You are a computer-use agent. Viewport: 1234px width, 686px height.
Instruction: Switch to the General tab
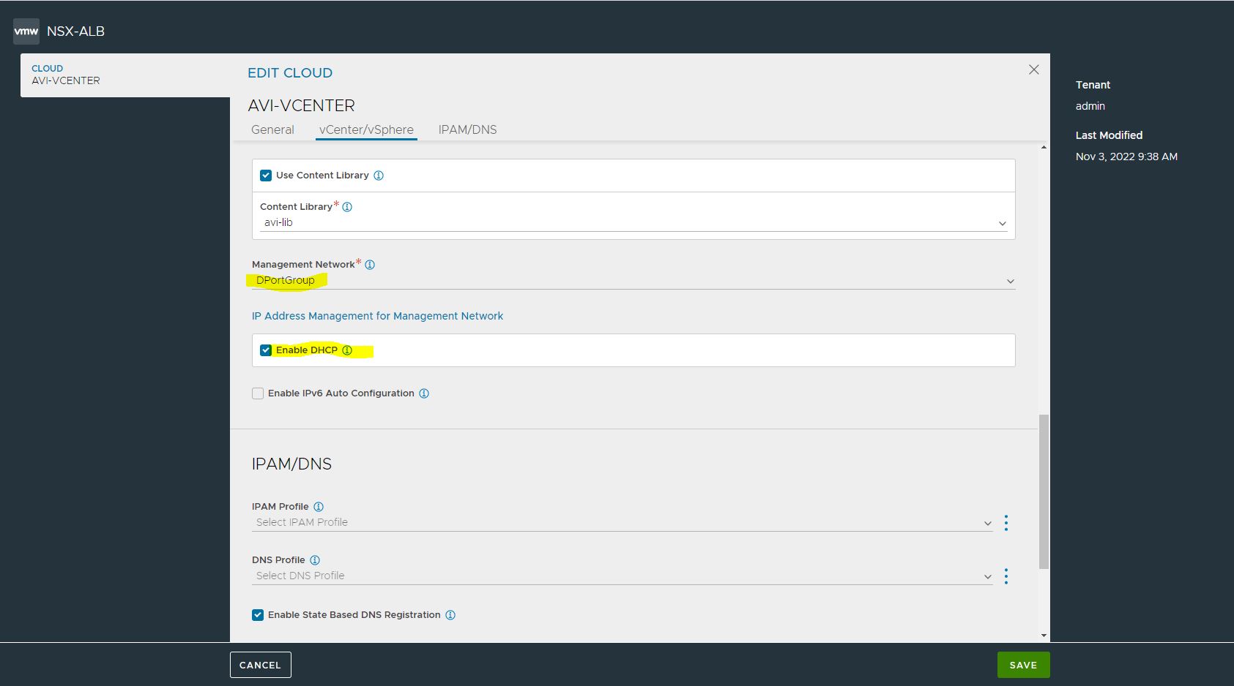(x=272, y=129)
